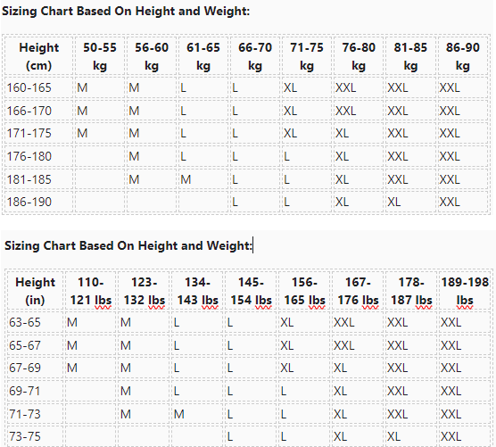This screenshot has width=496, height=447.
Task: Click the '145-154 lbs' column header
Action: (x=251, y=291)
